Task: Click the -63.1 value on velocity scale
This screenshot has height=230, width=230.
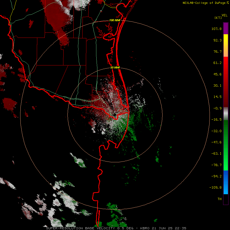Action: (216, 154)
